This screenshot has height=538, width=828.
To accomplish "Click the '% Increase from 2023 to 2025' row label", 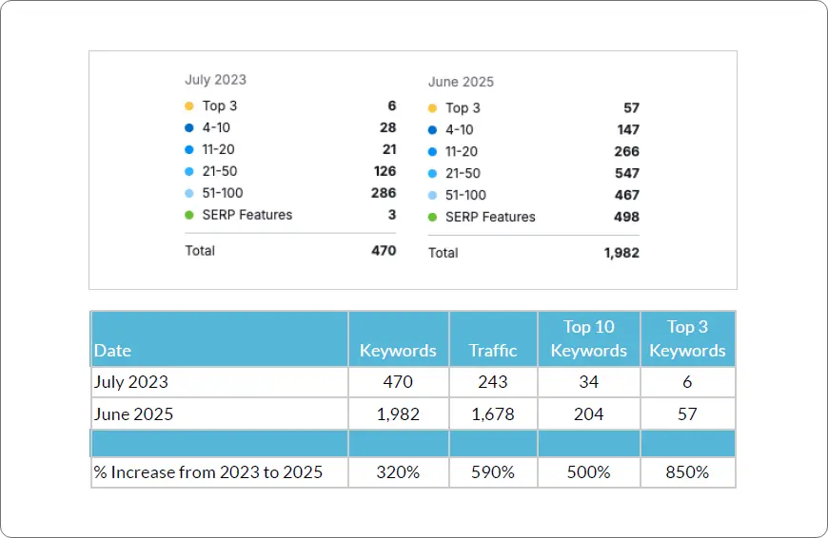I will click(x=207, y=472).
